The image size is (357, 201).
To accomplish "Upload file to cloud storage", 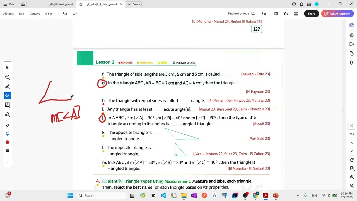I will coord(286,14).
